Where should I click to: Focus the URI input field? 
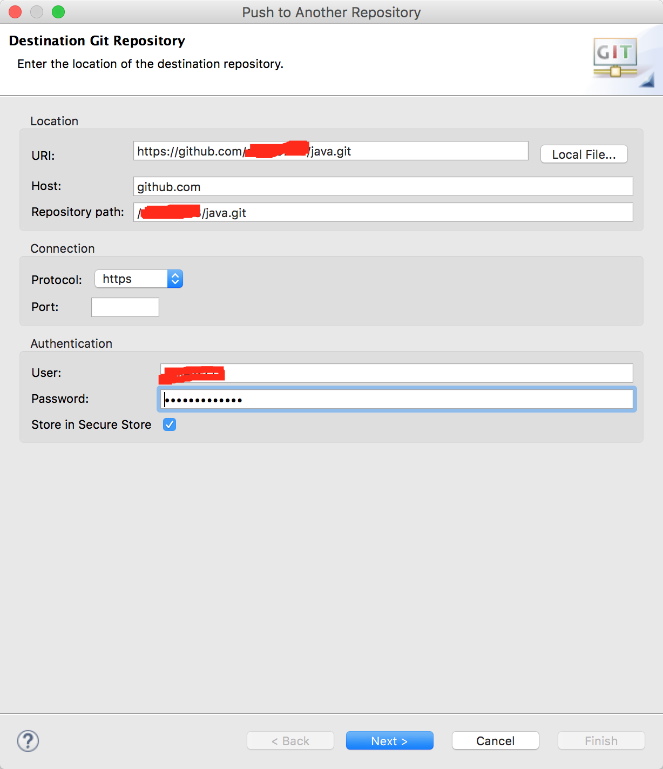(330, 151)
